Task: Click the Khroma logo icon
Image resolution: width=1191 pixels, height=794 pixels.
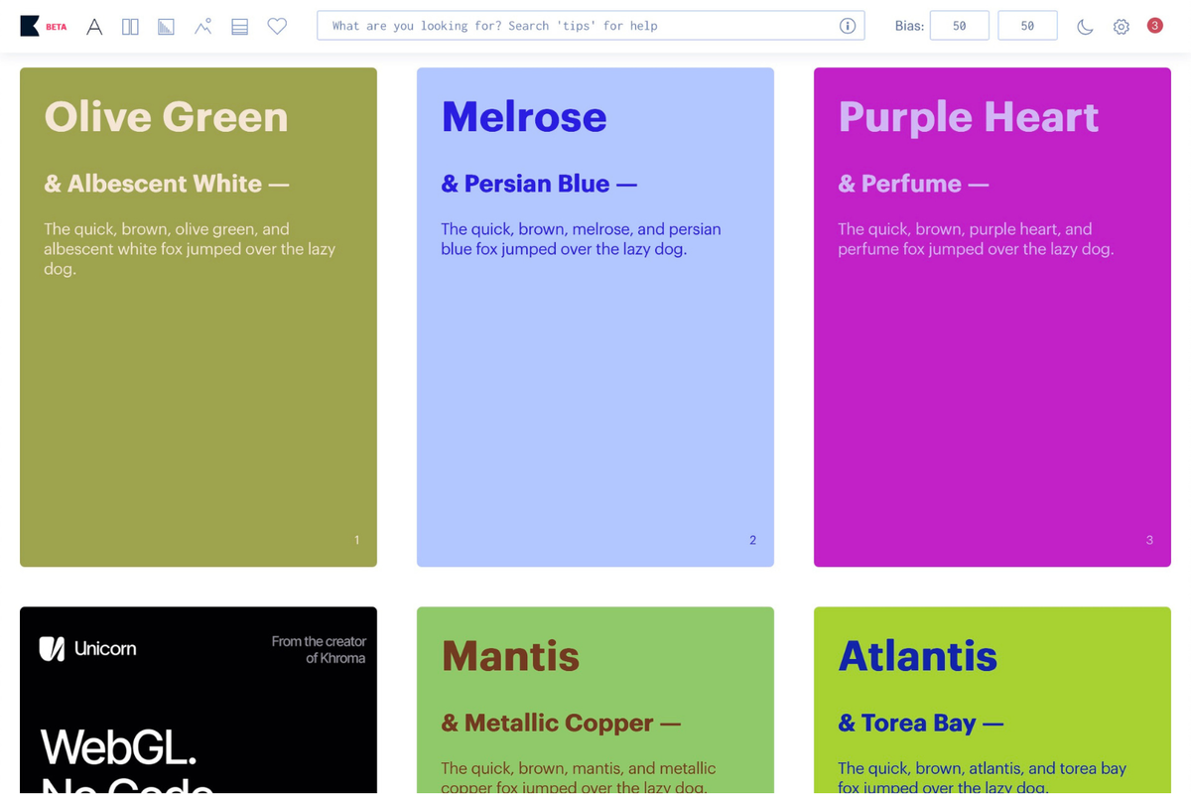Action: coord(30,27)
